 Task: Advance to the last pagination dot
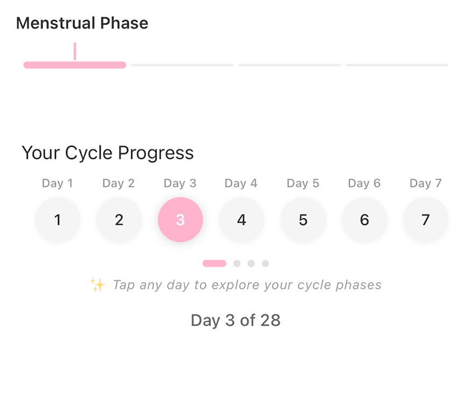tap(266, 263)
